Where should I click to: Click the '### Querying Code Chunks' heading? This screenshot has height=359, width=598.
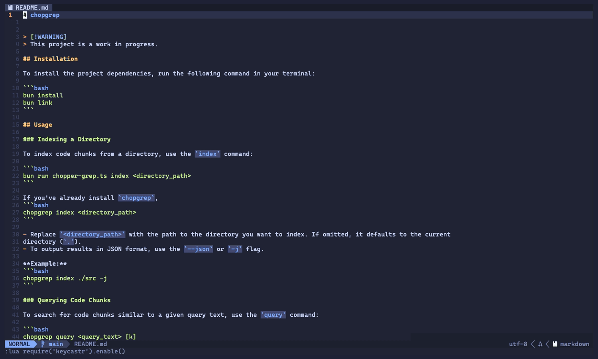click(x=67, y=300)
